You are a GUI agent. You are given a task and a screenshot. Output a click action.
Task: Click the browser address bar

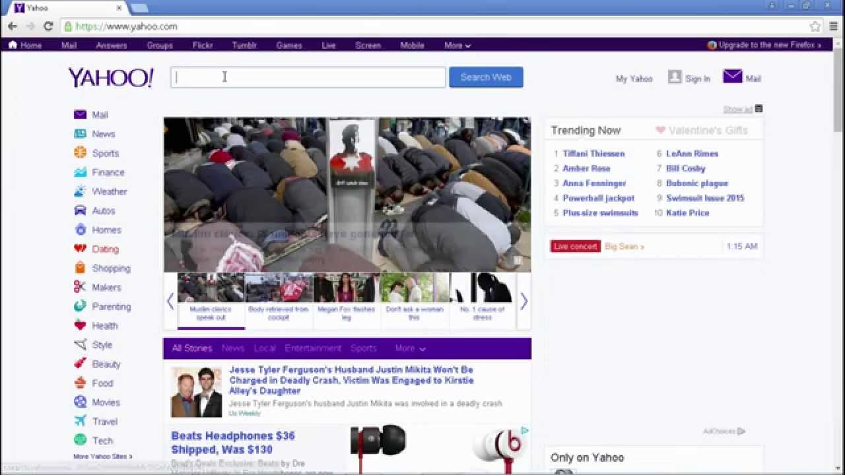[436, 26]
